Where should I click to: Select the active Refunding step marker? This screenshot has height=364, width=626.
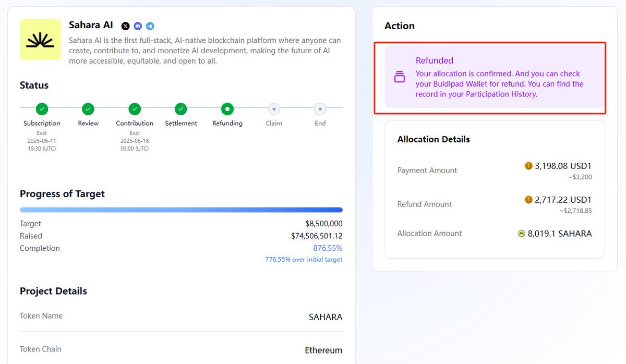click(x=227, y=109)
